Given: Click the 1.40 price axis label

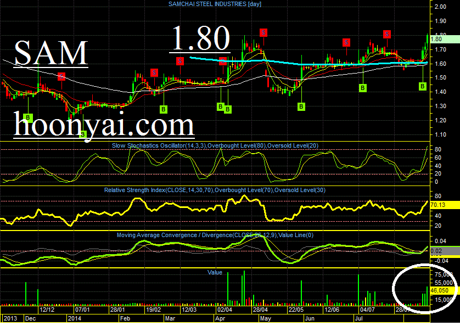Looking at the screenshot, I should coord(440,92).
